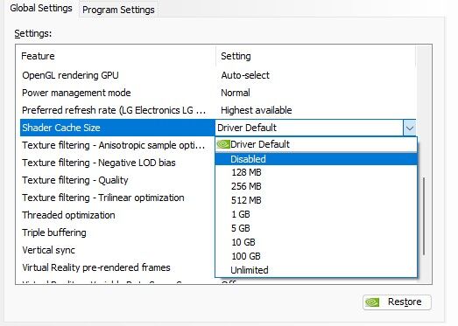The width and height of the screenshot is (458, 326).
Task: Collapse the Shader Cache Size dropdown arrow
Action: click(x=410, y=128)
